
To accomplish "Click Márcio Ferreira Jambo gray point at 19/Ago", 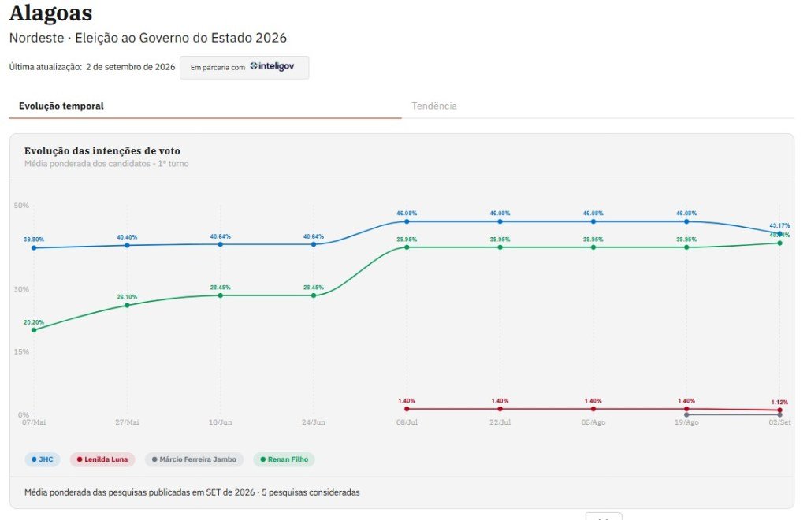I will [x=686, y=414].
